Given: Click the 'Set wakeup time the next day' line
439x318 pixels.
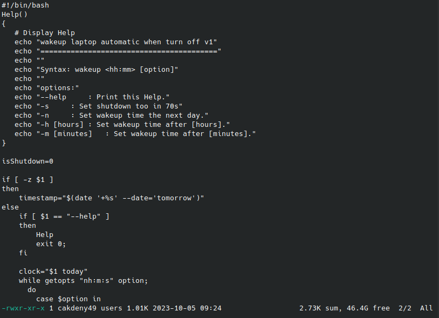Looking at the screenshot, I should pyautogui.click(x=143, y=115).
